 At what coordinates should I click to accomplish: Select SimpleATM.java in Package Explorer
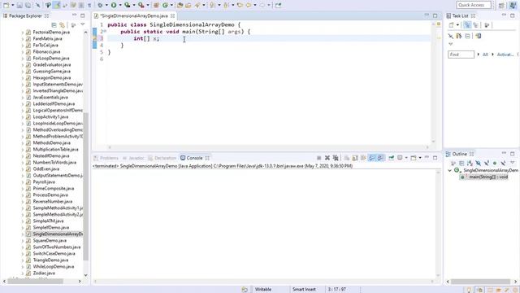[48, 221]
